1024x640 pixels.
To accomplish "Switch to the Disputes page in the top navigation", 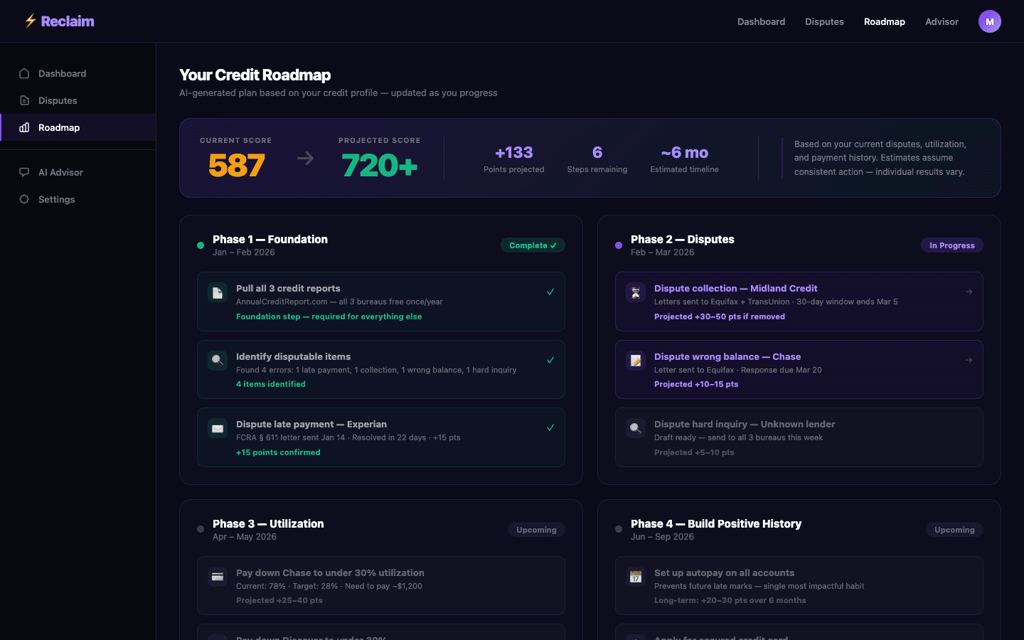I will [824, 21].
